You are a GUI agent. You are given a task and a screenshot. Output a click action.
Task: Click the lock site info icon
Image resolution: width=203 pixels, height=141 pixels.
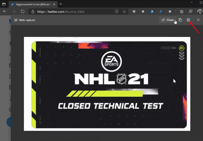tap(33, 12)
